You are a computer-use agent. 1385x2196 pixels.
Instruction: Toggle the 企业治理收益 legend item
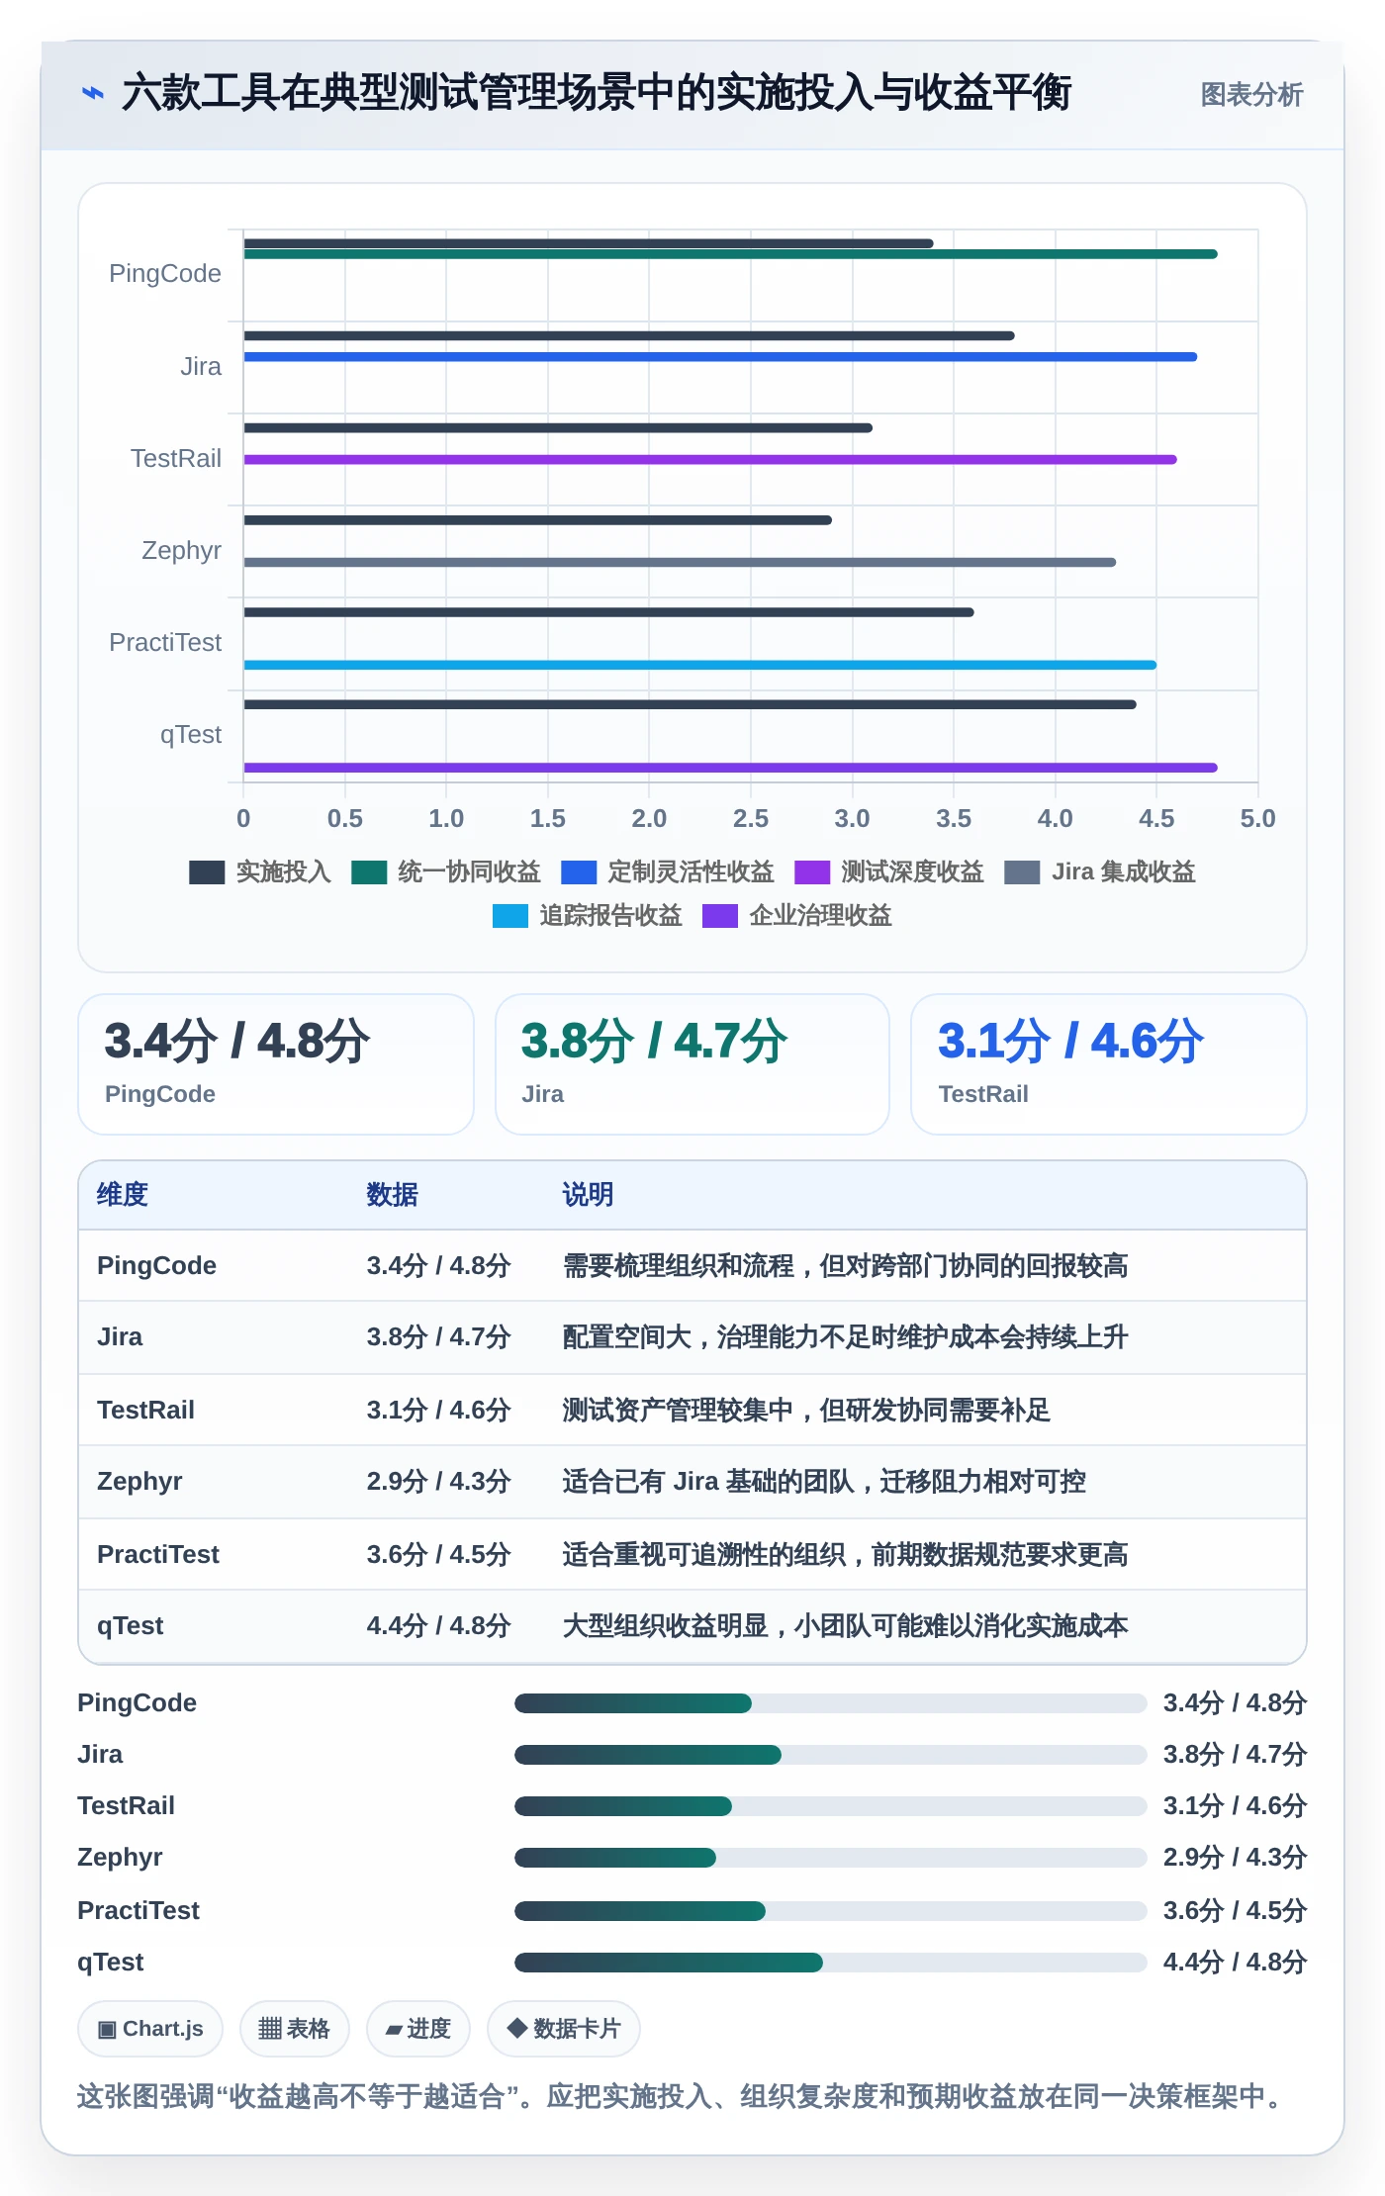tap(797, 915)
